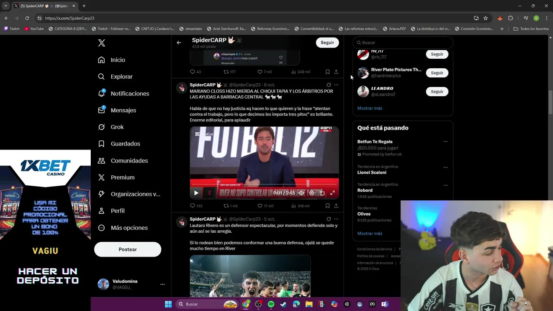
Task: View the 318 mil views analytics
Action: (x=300, y=206)
